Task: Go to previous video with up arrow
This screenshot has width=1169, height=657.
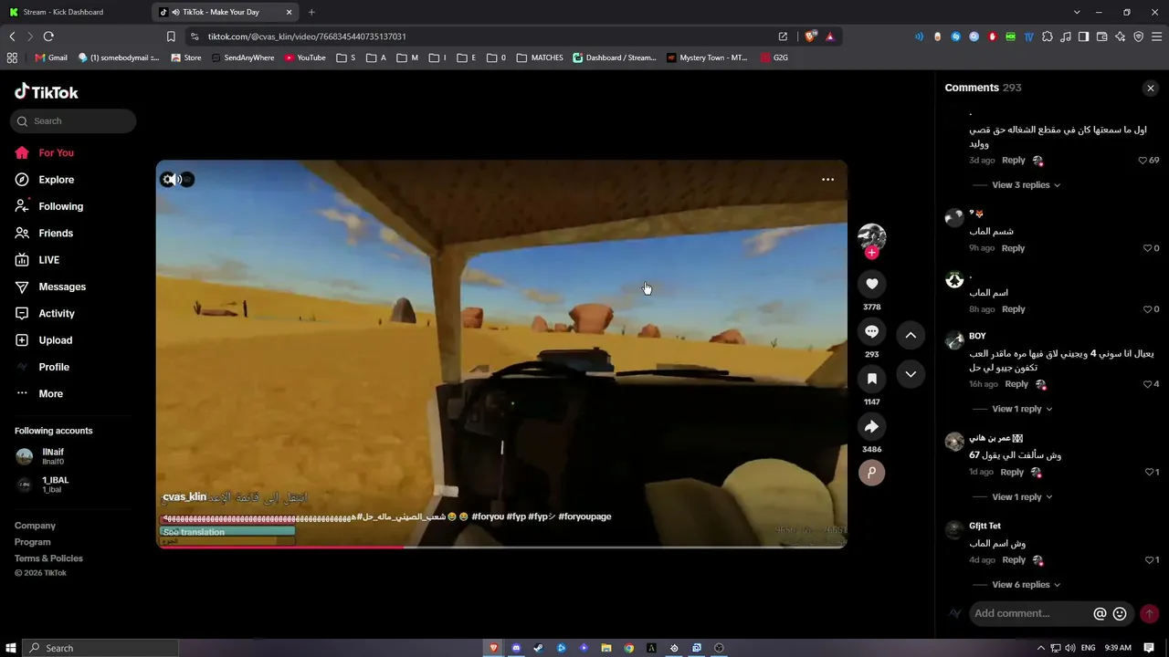Action: (x=911, y=335)
